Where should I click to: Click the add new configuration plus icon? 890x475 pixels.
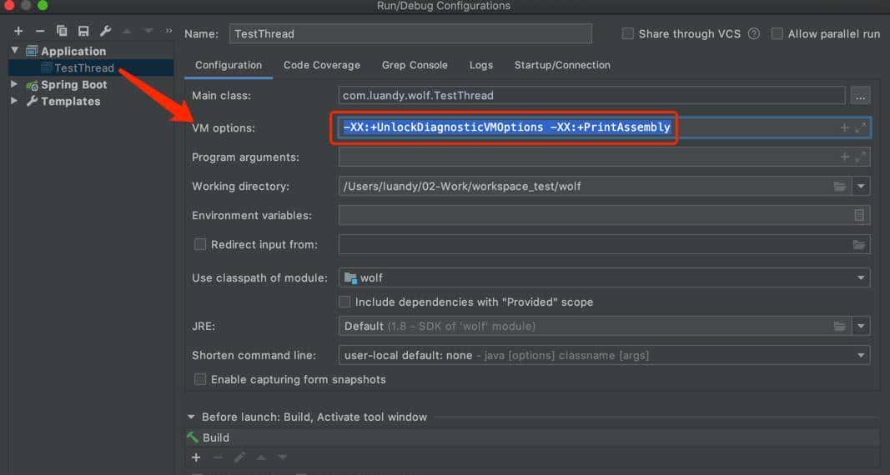click(18, 31)
